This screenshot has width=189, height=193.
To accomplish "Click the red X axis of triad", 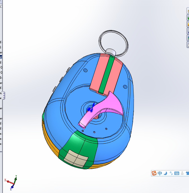I will [10, 182].
